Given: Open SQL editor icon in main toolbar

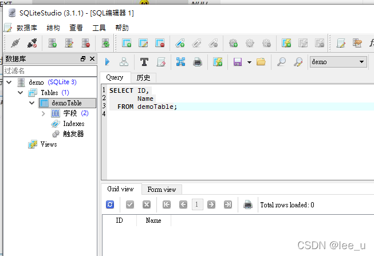Looking at the screenshot, I should 341,43.
